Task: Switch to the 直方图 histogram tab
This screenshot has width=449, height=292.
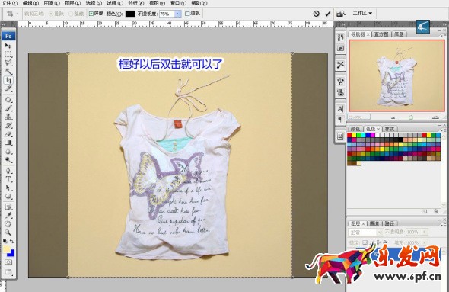Action: (381, 34)
